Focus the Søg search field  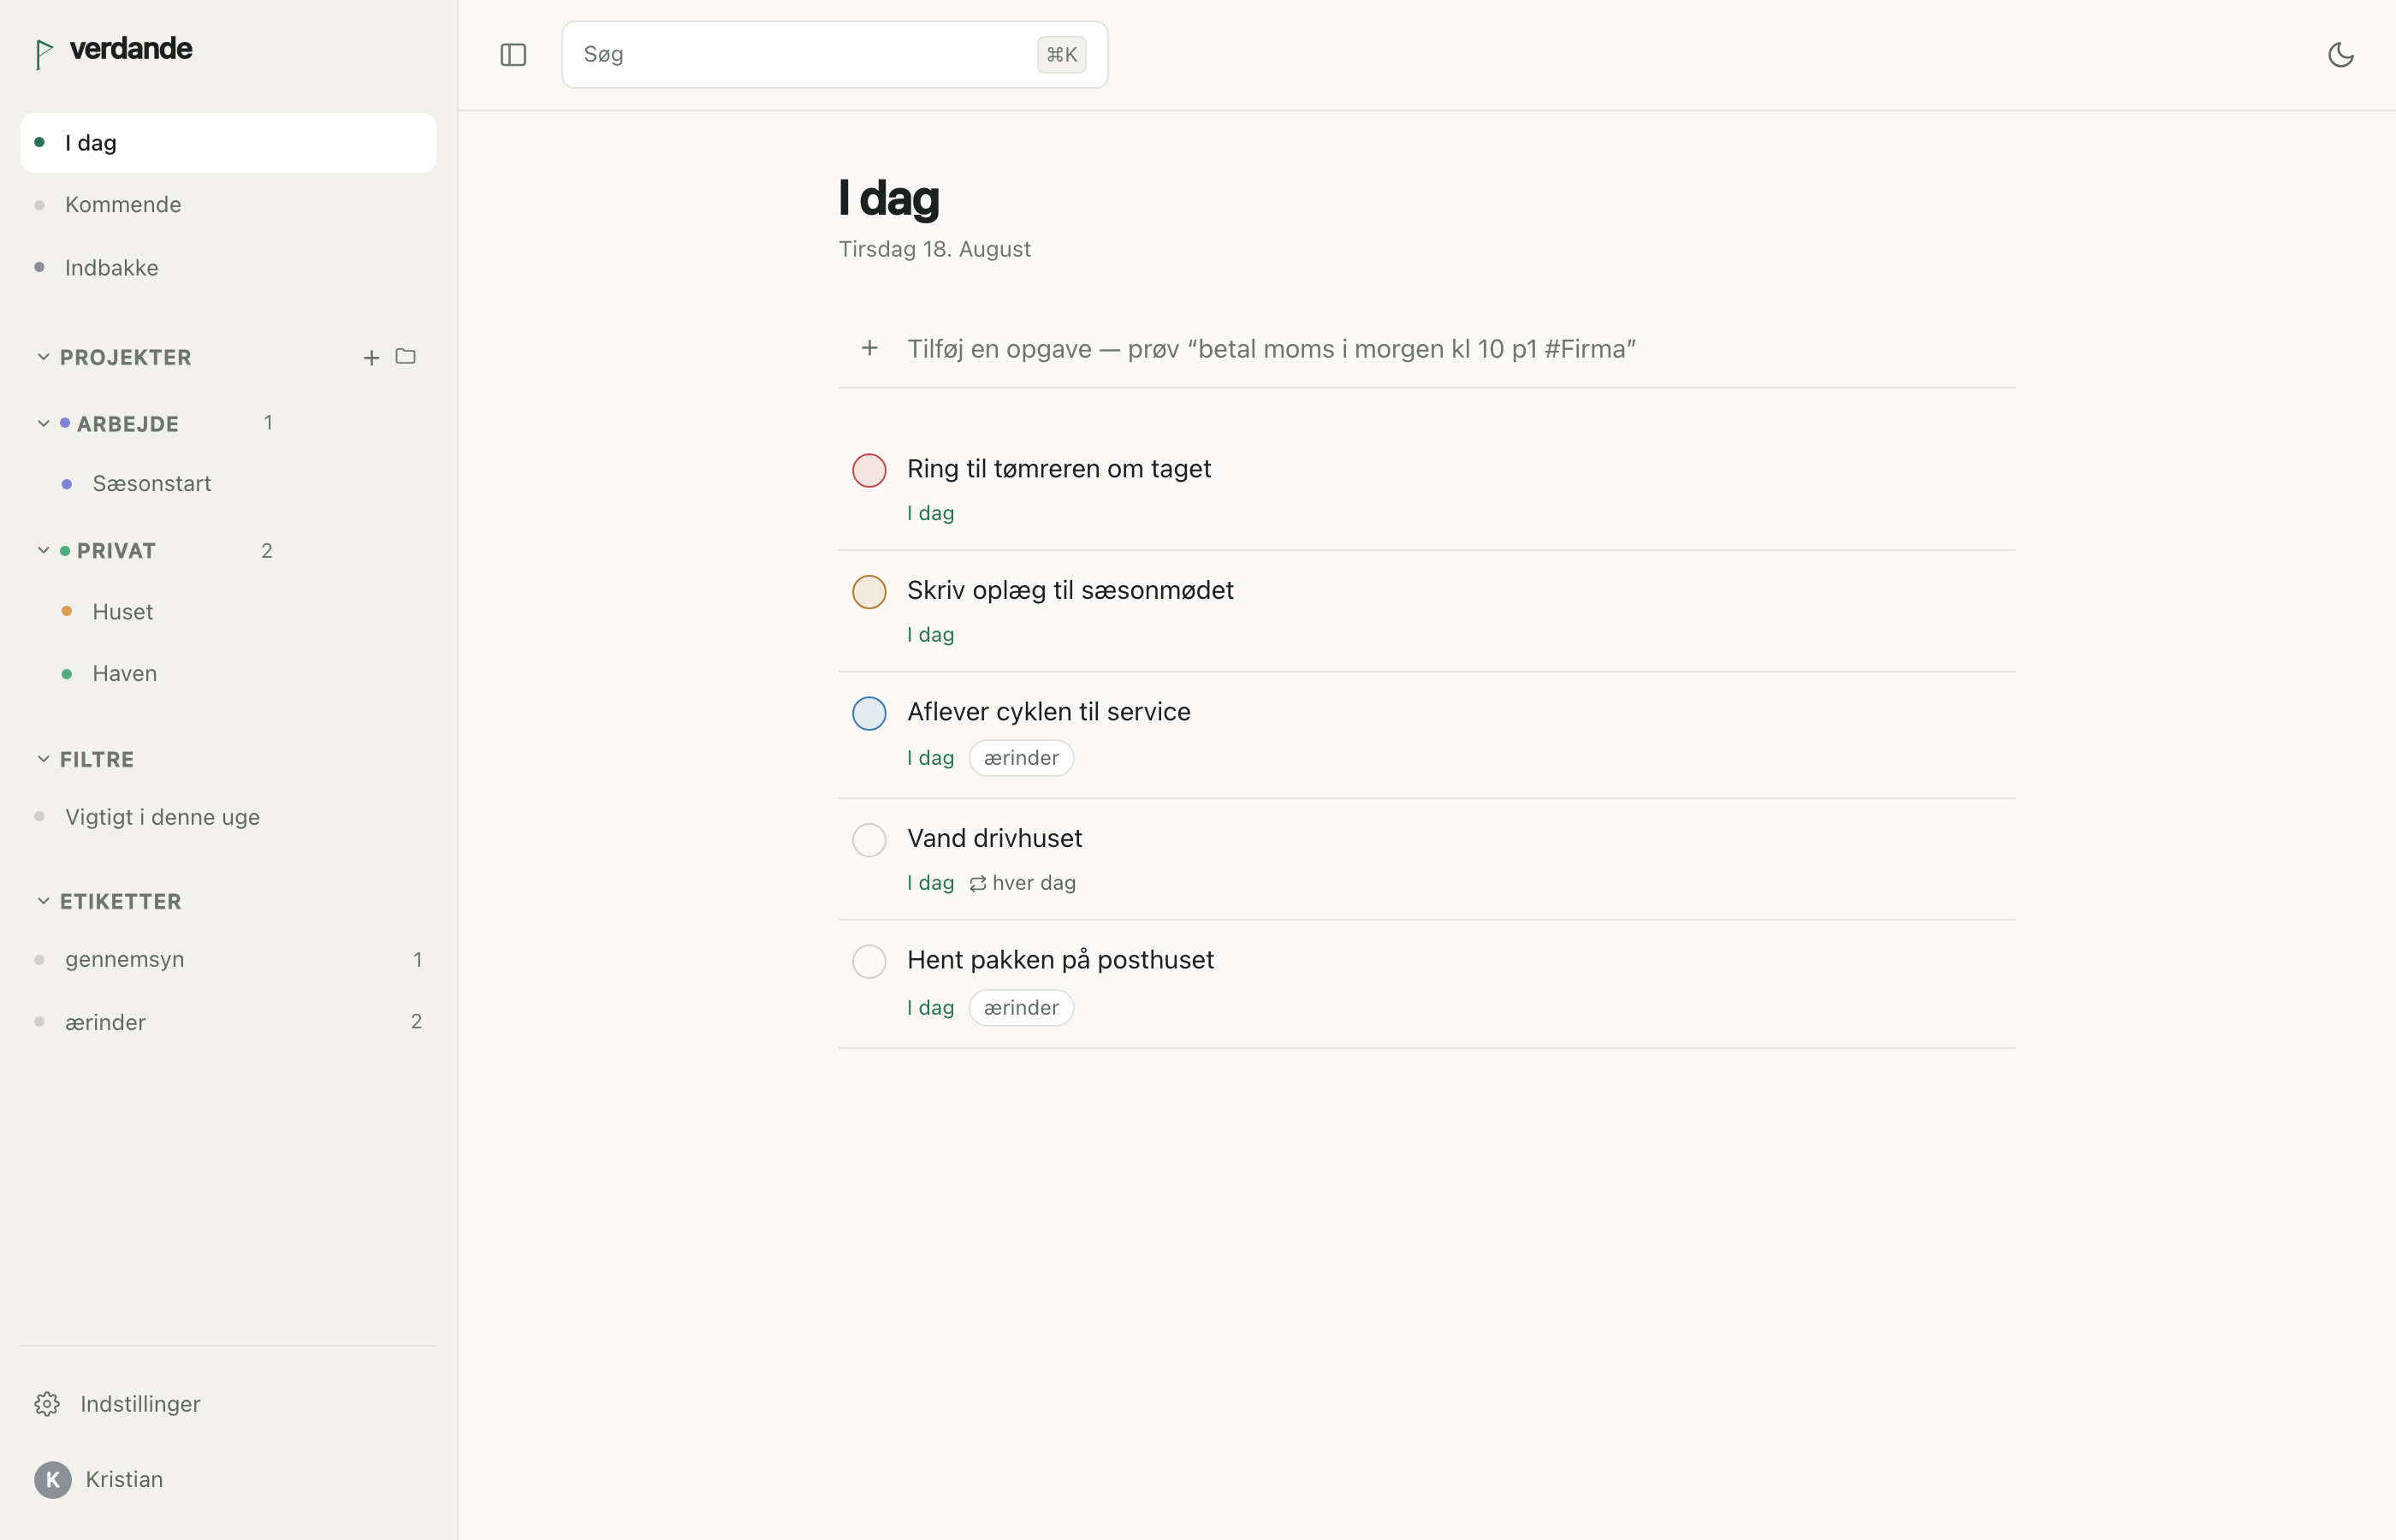(x=834, y=55)
